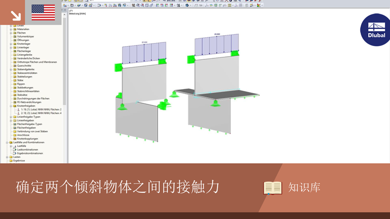Expand the Linienfreigaben tree node
This screenshot has height=219, width=390.
pyautogui.click(x=11, y=121)
